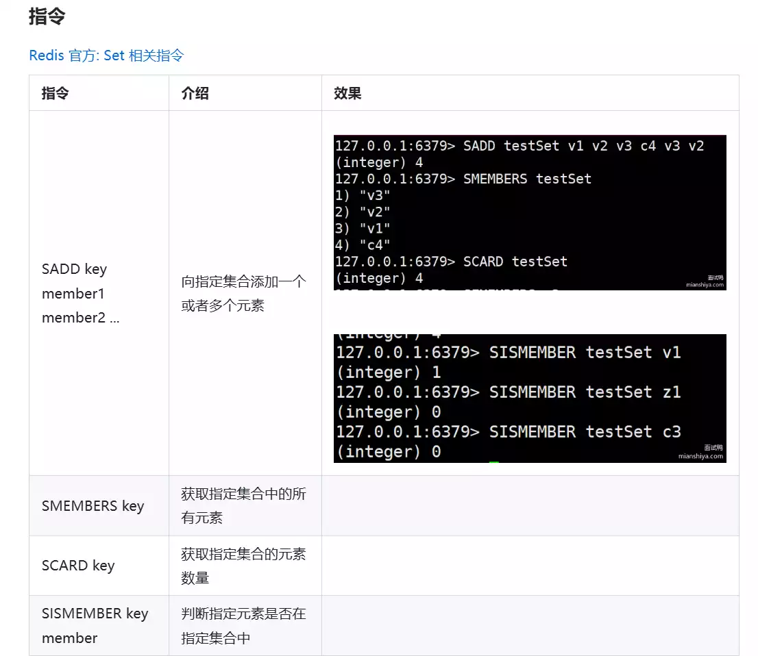Click the empty 效果 cell beside SCARD key
The height and width of the screenshot is (656, 758).
tap(530, 566)
